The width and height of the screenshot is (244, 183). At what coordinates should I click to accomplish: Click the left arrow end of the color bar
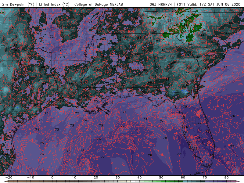(x=6, y=181)
